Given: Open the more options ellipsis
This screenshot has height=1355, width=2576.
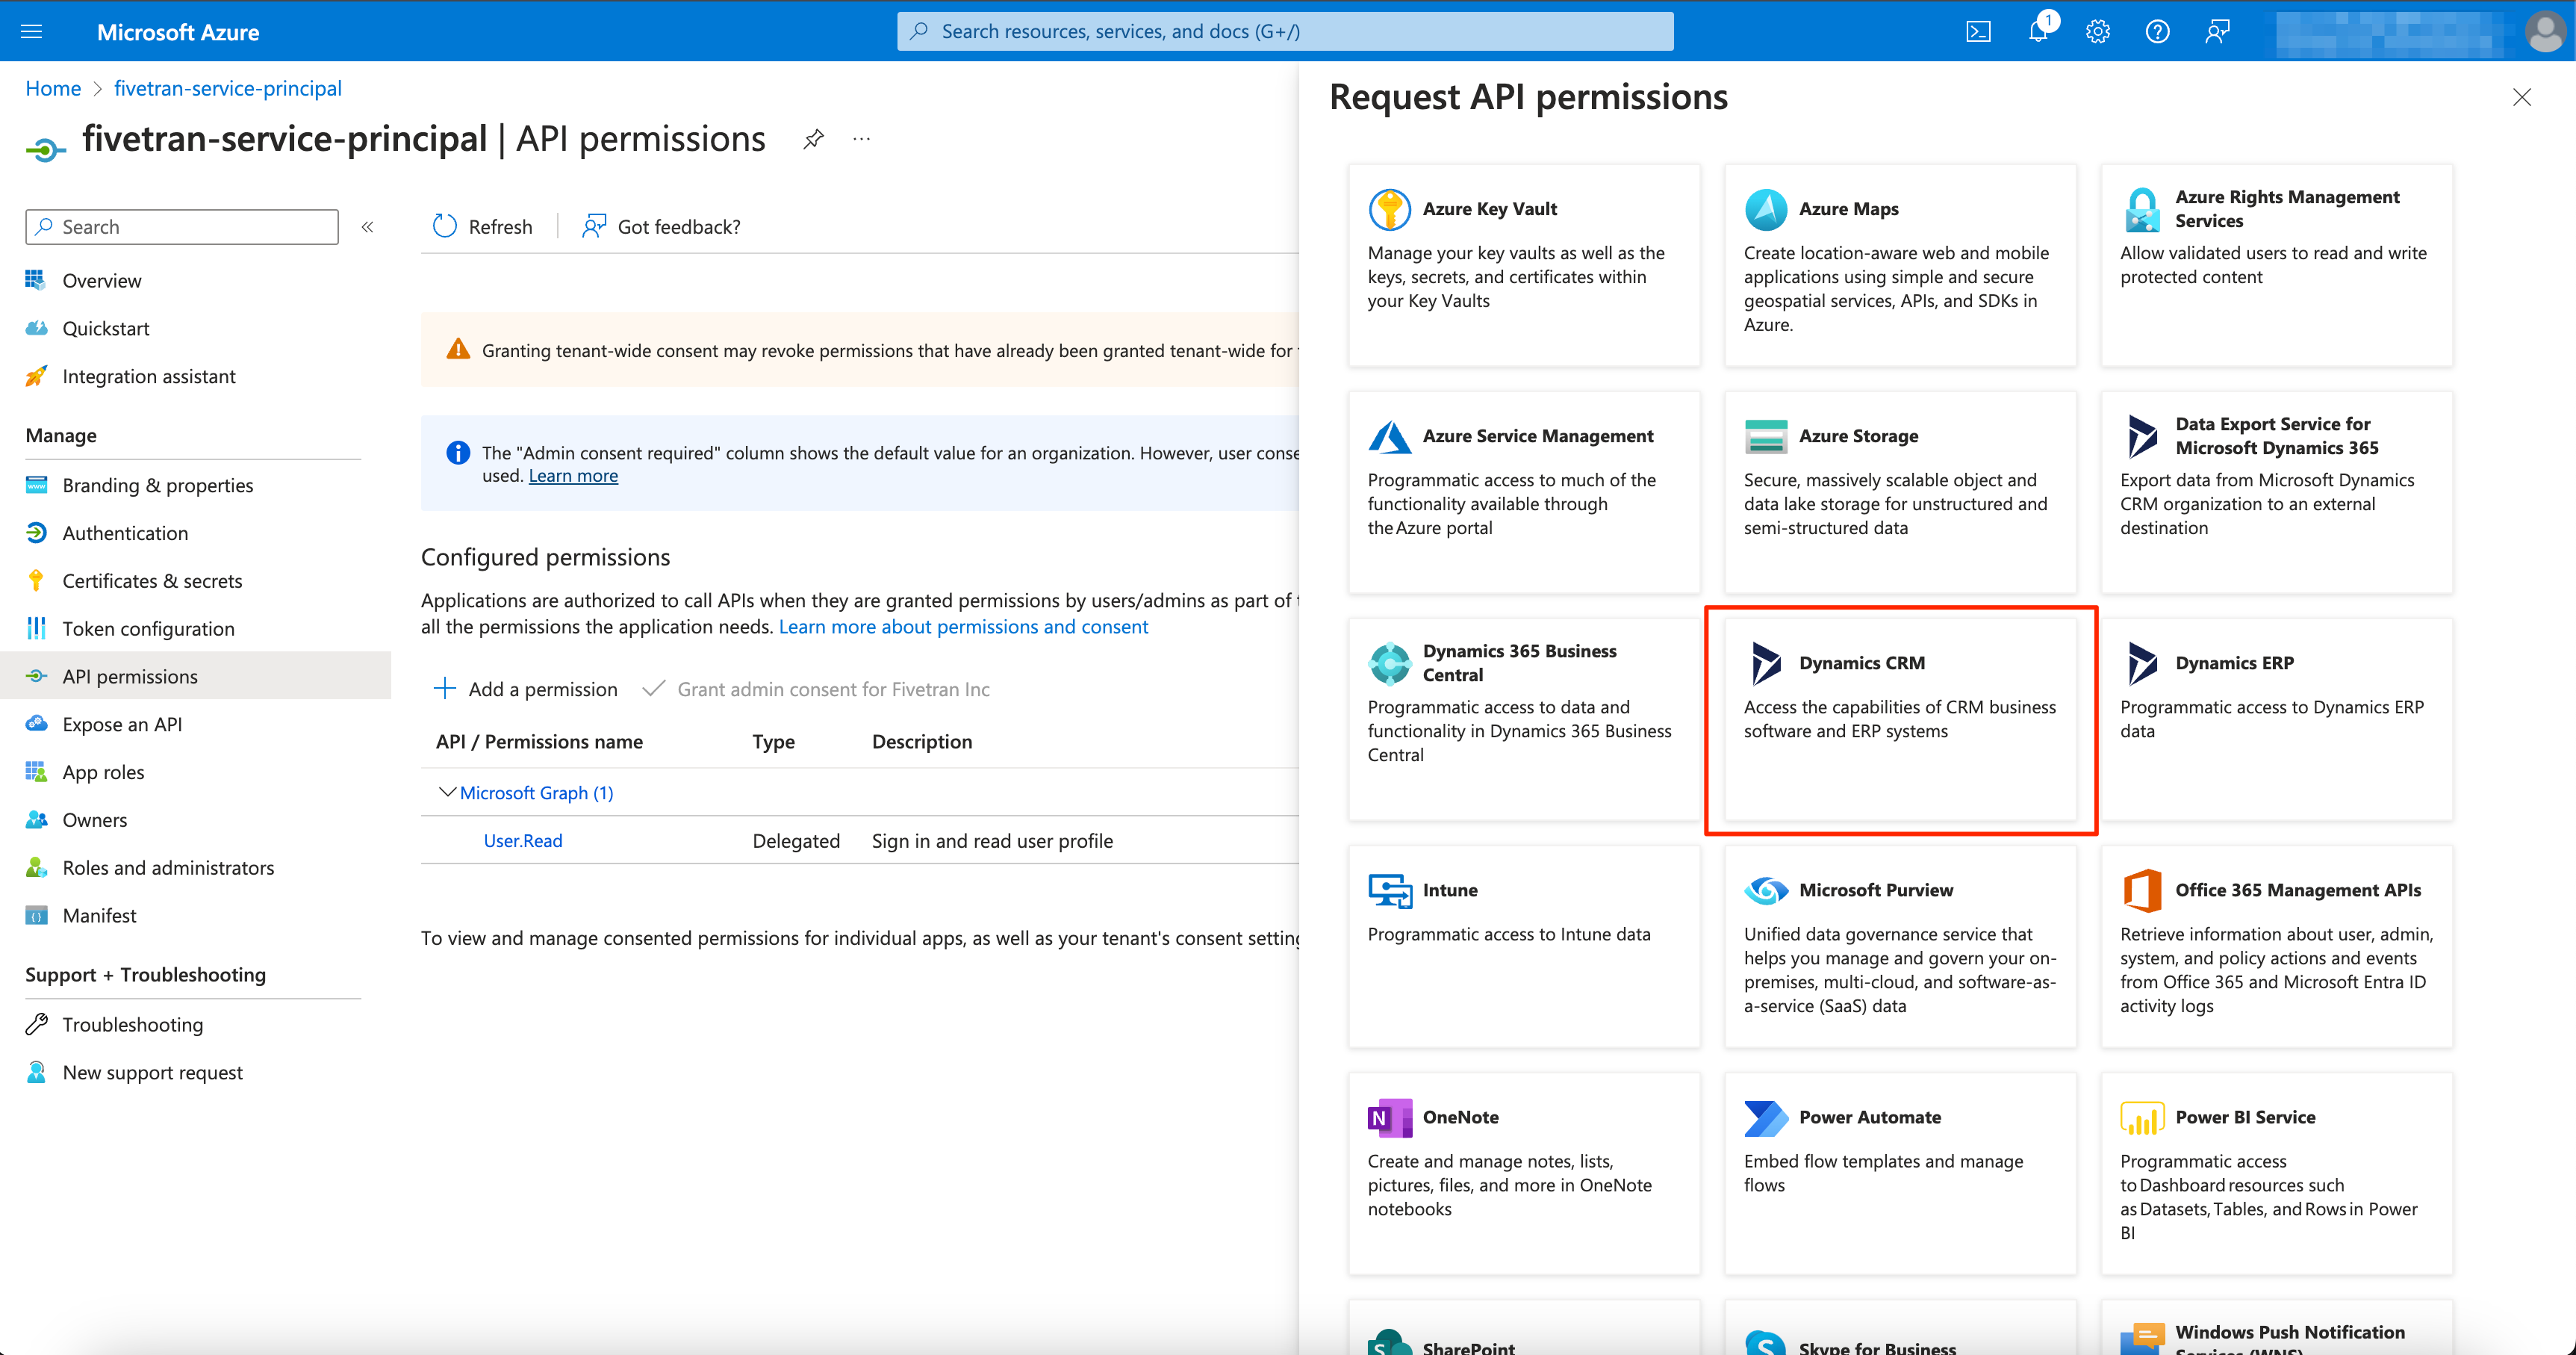Looking at the screenshot, I should click(862, 139).
